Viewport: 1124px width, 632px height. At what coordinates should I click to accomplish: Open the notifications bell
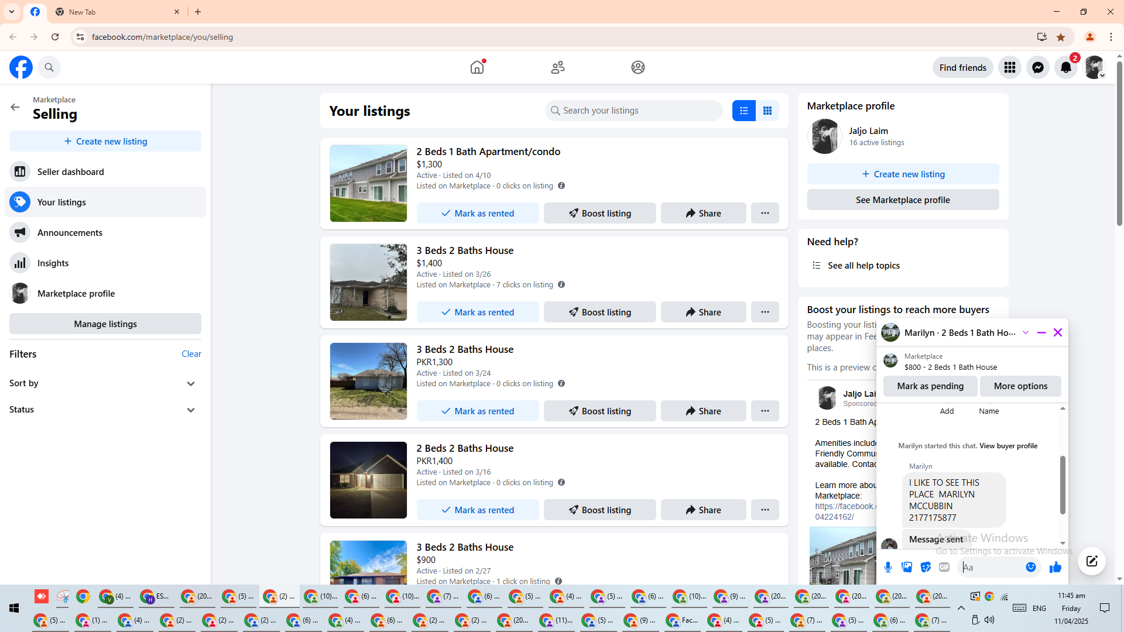(1066, 67)
